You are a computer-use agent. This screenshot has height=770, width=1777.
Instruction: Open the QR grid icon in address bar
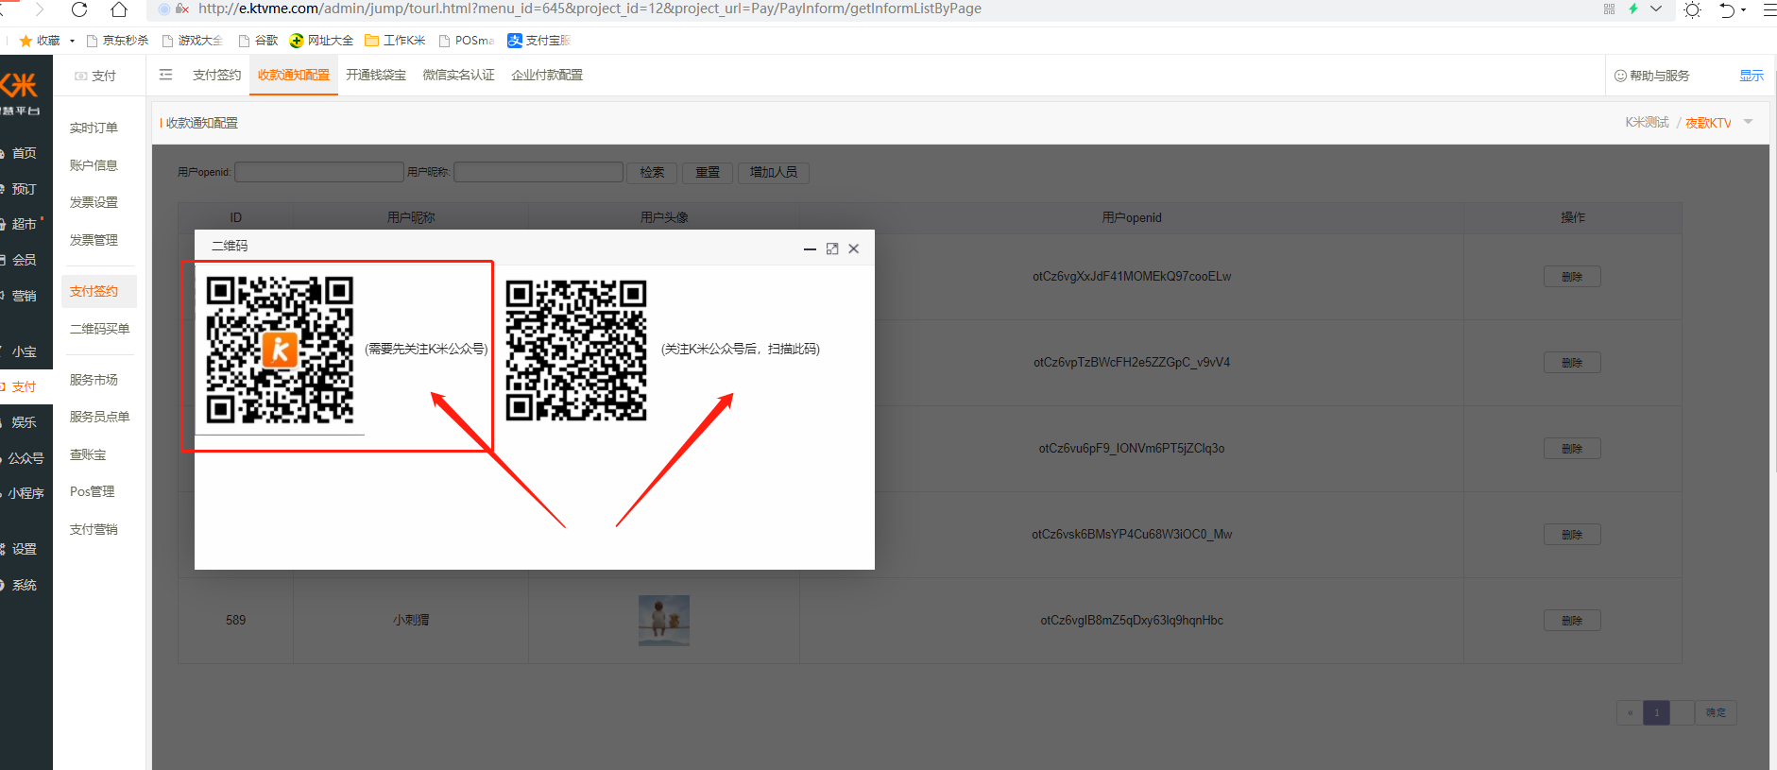1609,9
